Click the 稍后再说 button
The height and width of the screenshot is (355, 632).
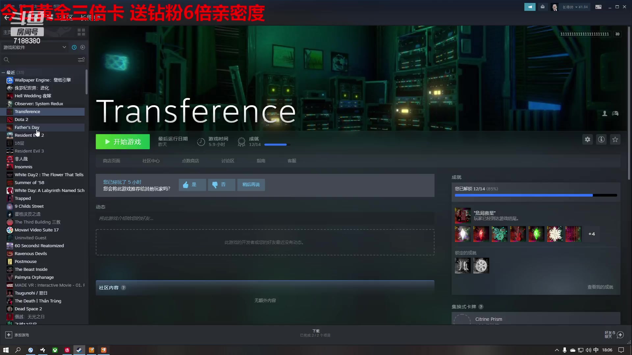(251, 185)
